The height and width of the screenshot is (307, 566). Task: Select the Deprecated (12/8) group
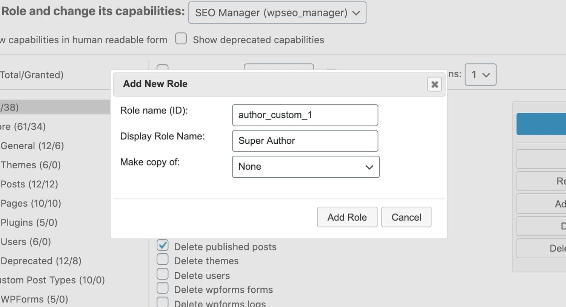pyautogui.click(x=41, y=261)
